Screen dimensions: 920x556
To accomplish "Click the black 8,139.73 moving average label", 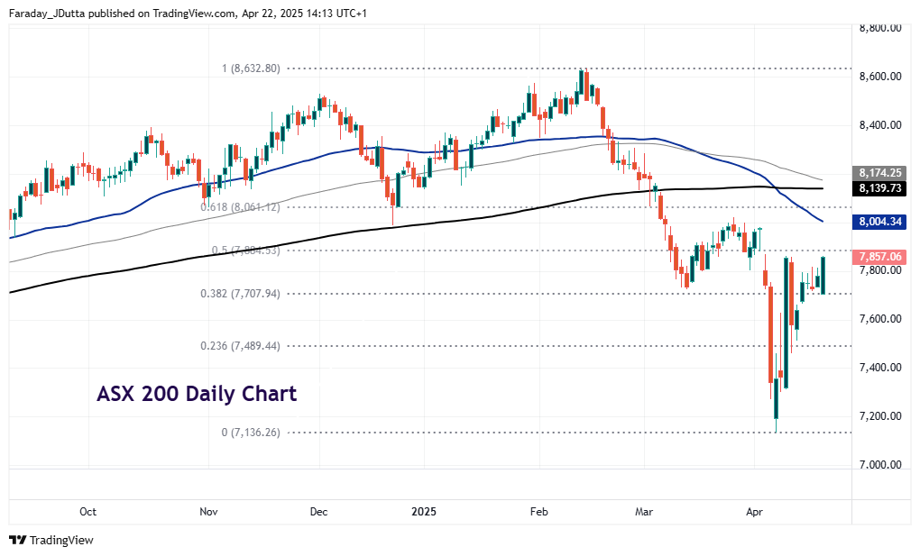I will (x=878, y=187).
